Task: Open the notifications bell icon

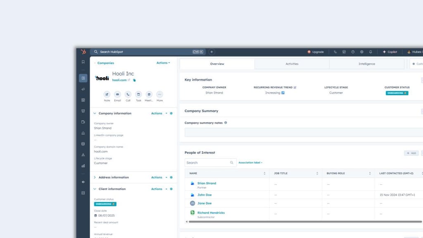Action: point(371,52)
